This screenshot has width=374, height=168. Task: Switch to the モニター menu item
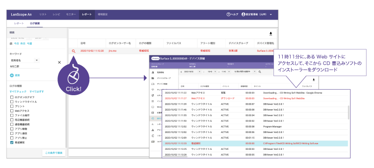click(71, 14)
